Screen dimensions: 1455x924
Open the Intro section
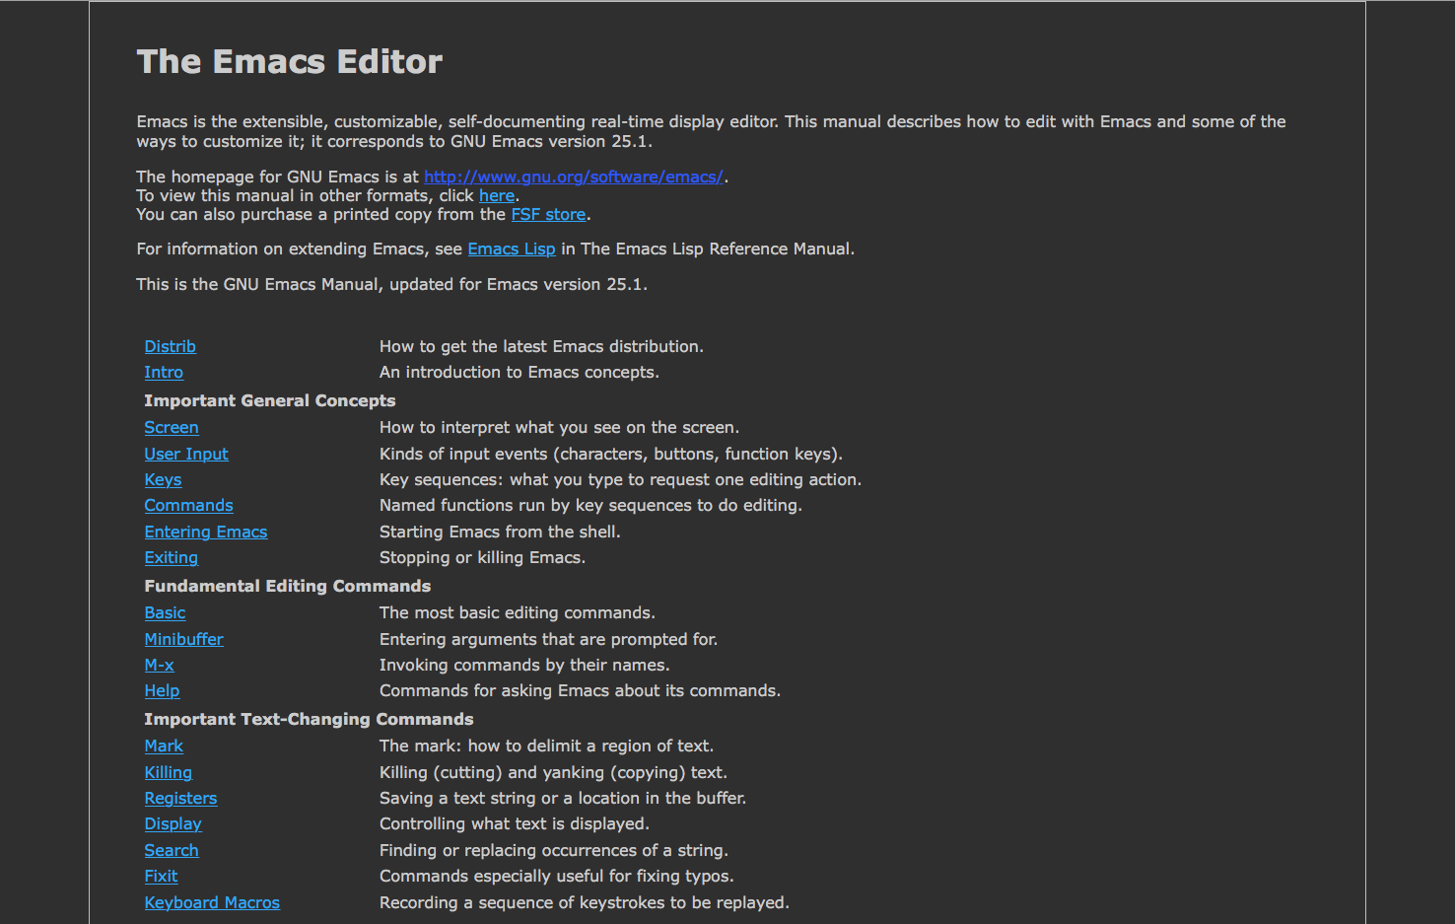(x=164, y=372)
